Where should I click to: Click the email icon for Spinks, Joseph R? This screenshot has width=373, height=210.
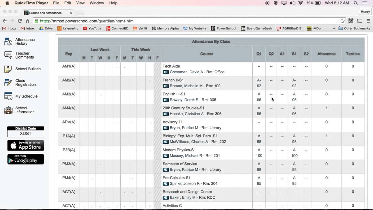[x=166, y=184]
